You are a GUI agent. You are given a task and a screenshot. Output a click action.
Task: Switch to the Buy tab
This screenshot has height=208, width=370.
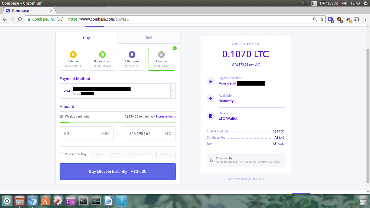tap(86, 38)
